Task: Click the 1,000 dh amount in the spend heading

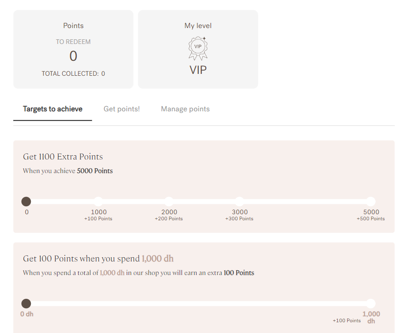Action: coord(158,259)
